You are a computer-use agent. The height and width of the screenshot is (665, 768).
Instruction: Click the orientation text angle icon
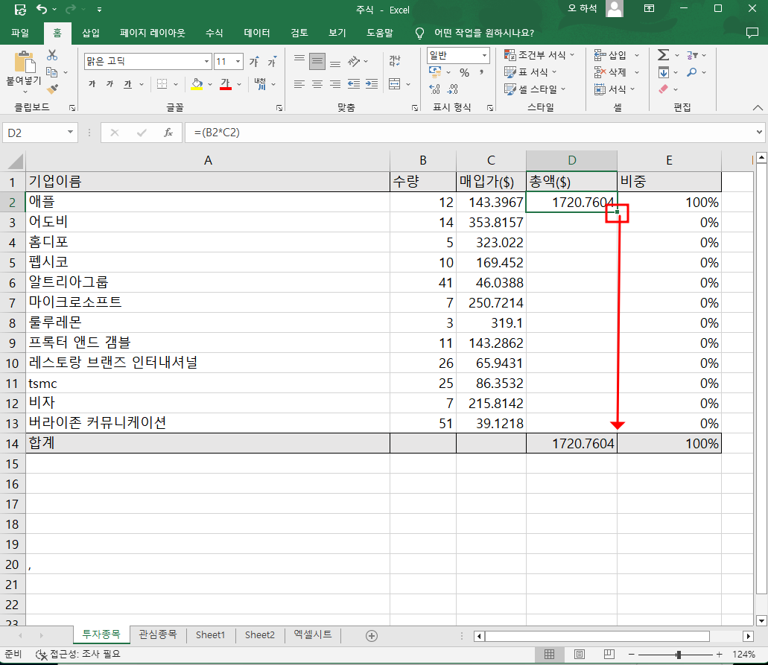354,61
